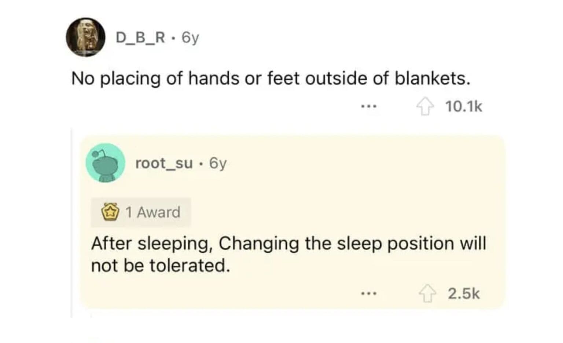The image size is (563, 343).
Task: Click the 'No placing of hands' comment text
Action: (271, 78)
